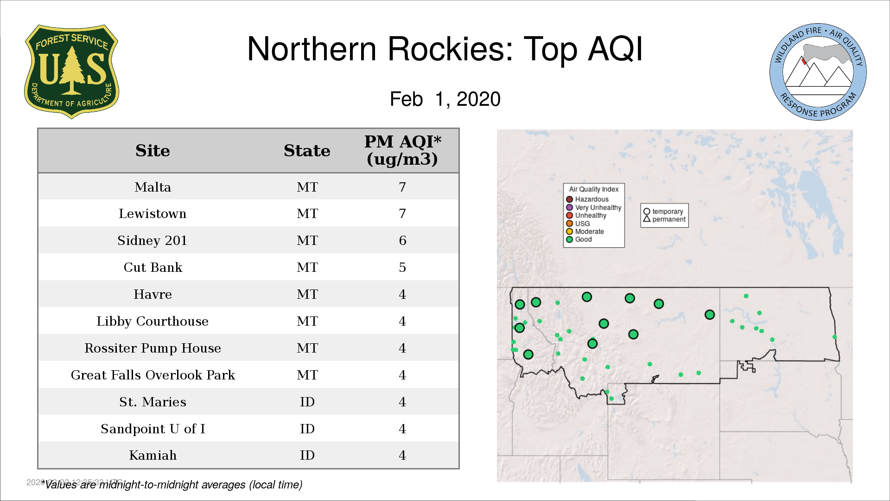Click the easternmost large green monitor marker
890x501 pixels.
pos(709,315)
